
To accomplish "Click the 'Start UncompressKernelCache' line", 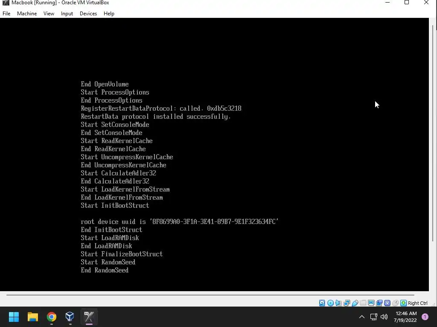I will pos(127,157).
